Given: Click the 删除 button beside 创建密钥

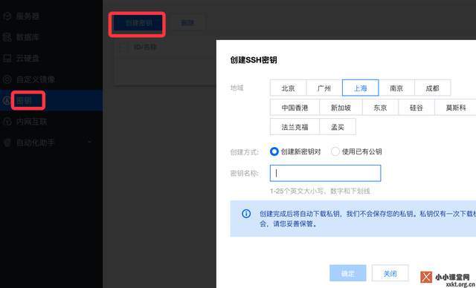Looking at the screenshot, I should pos(187,23).
